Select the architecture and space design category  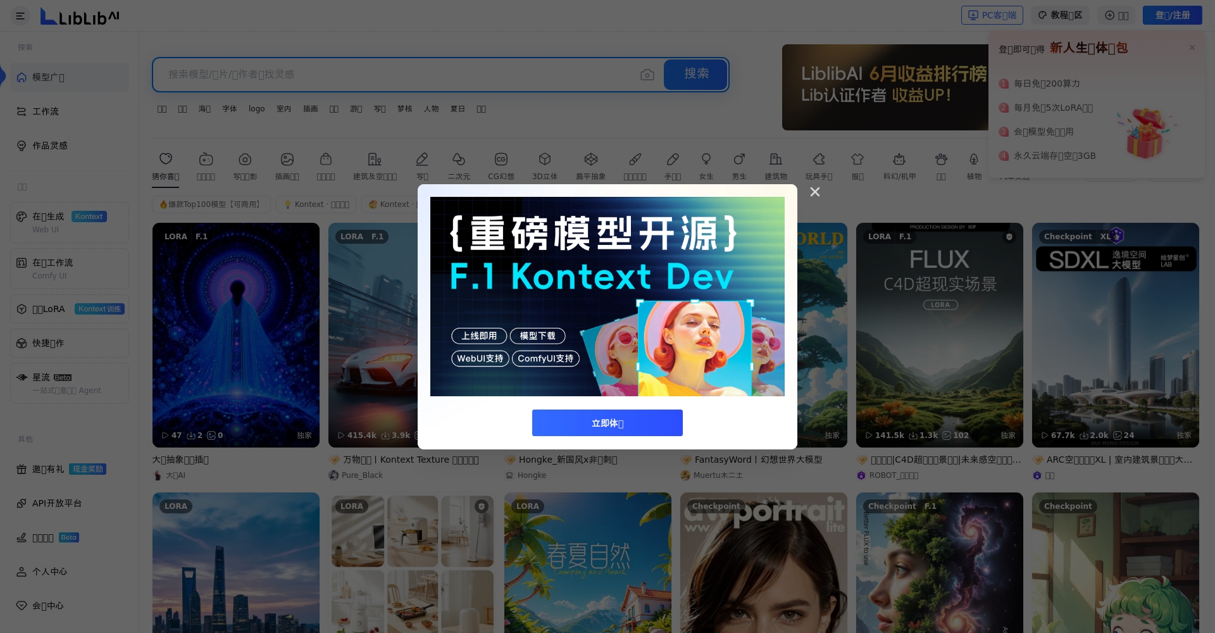pos(375,166)
